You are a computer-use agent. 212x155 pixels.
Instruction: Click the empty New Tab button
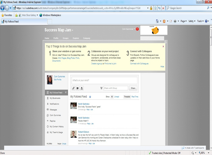tap(50, 22)
